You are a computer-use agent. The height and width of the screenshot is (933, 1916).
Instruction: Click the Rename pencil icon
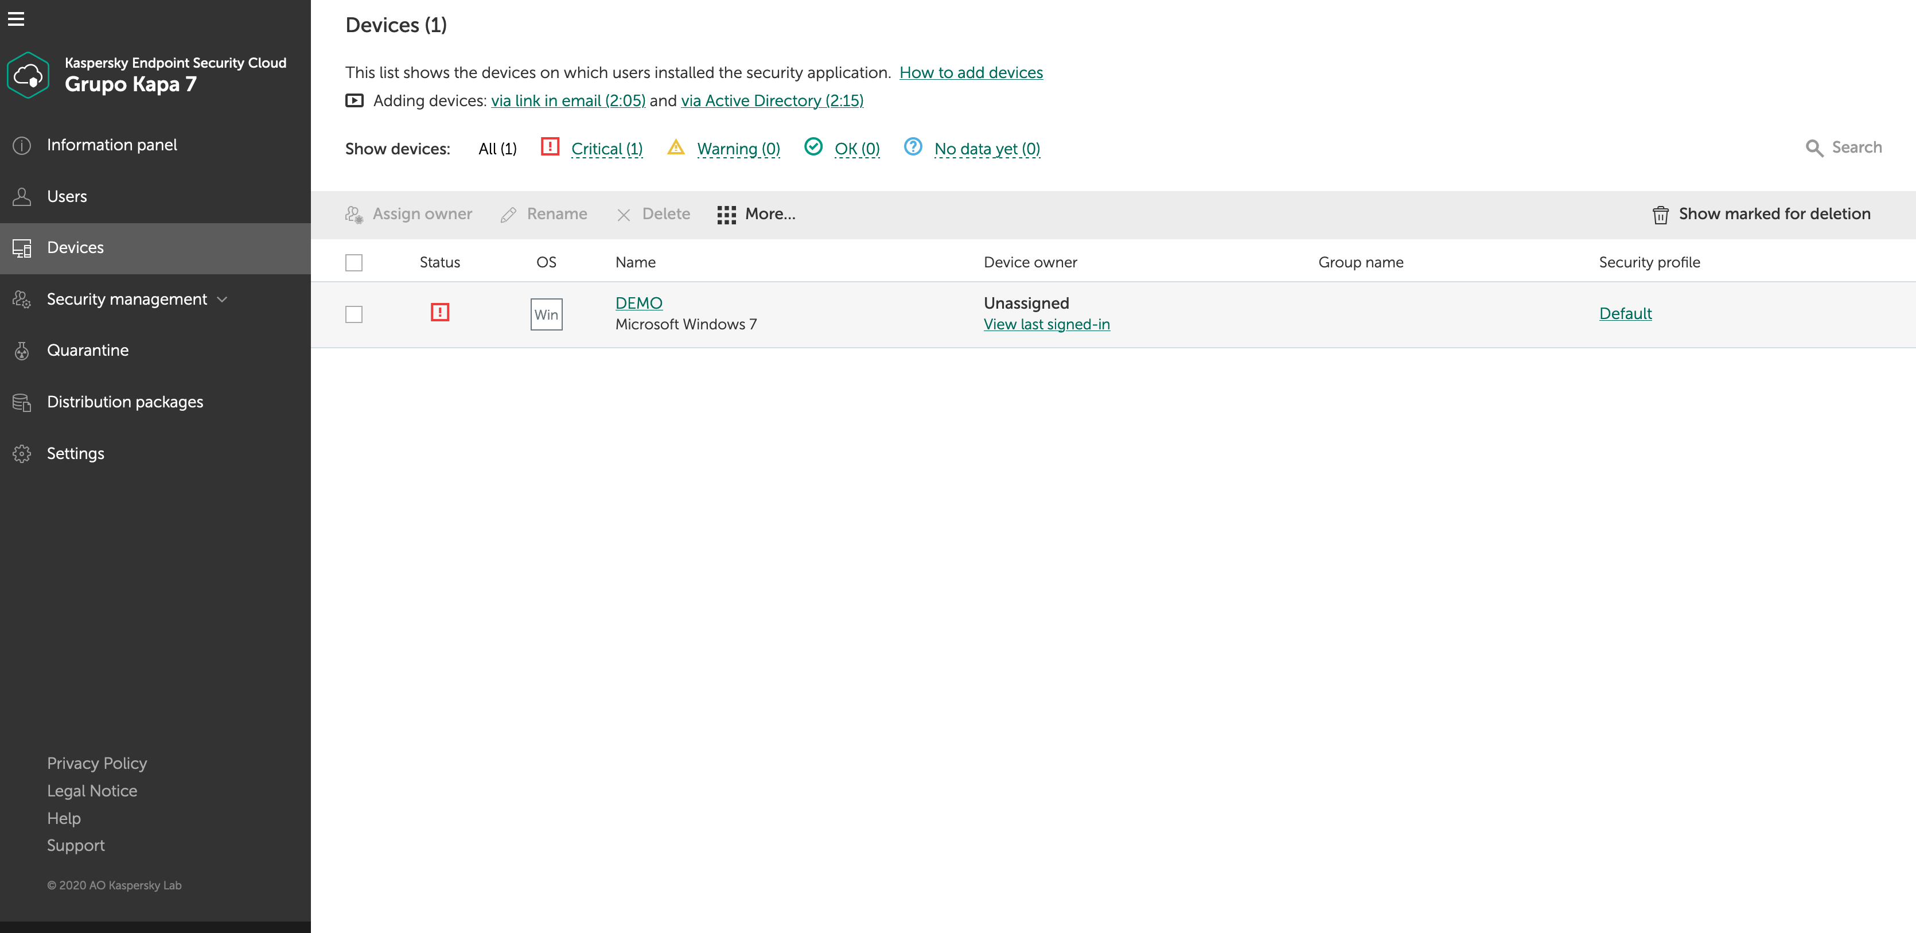click(x=508, y=214)
